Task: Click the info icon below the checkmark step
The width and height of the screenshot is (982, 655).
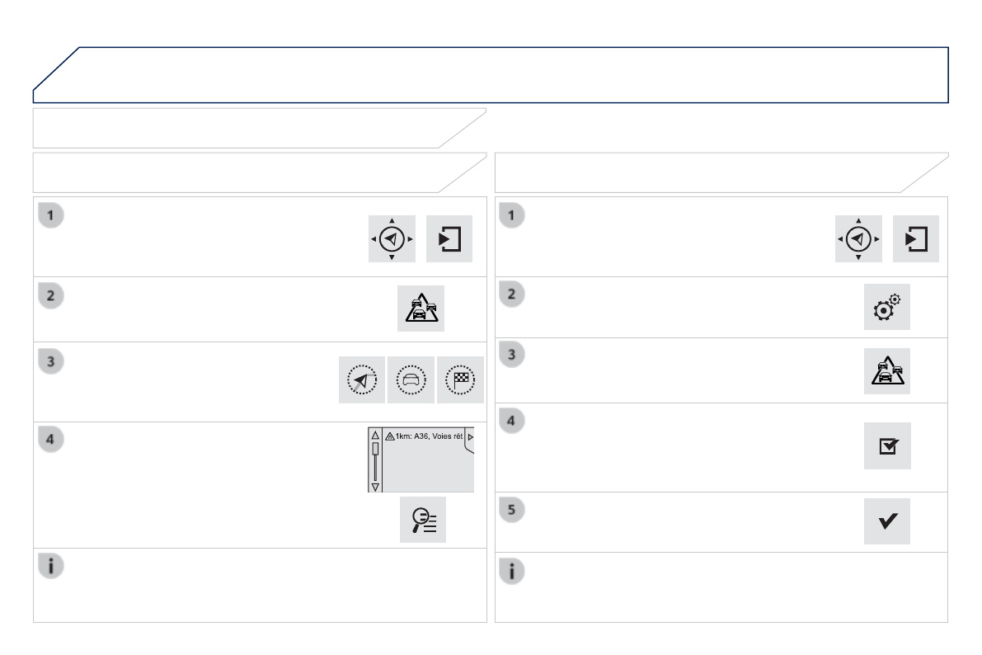Action: pos(513,572)
